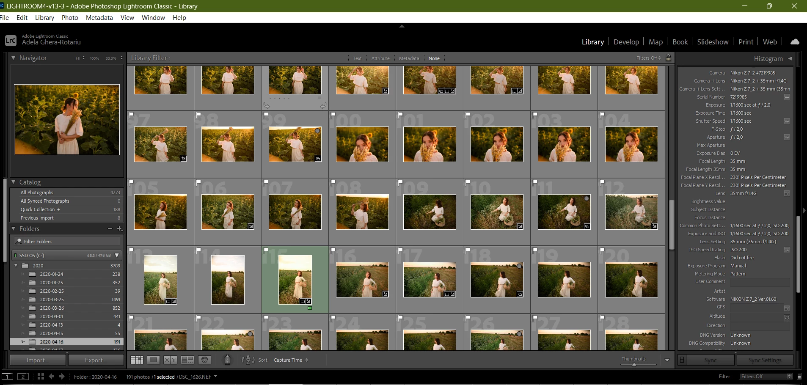Toggle the A-Z sort direction

tap(248, 360)
